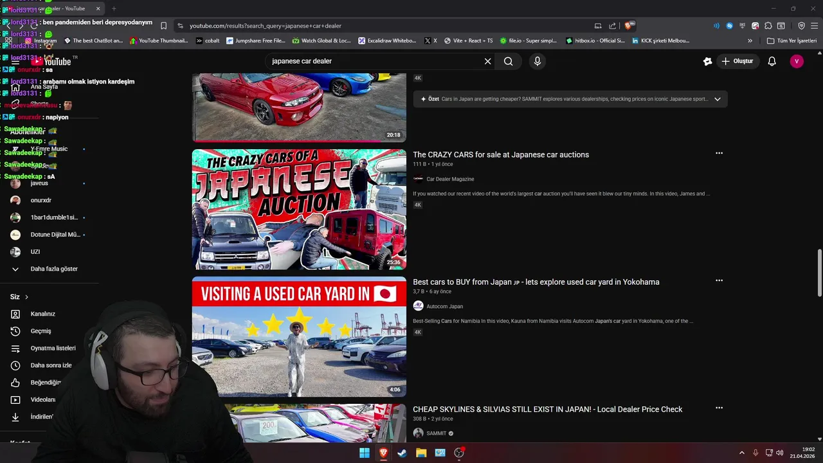This screenshot has height=463, width=823.
Task: Open YouTube guide hamburger menu
Action: coord(15,61)
